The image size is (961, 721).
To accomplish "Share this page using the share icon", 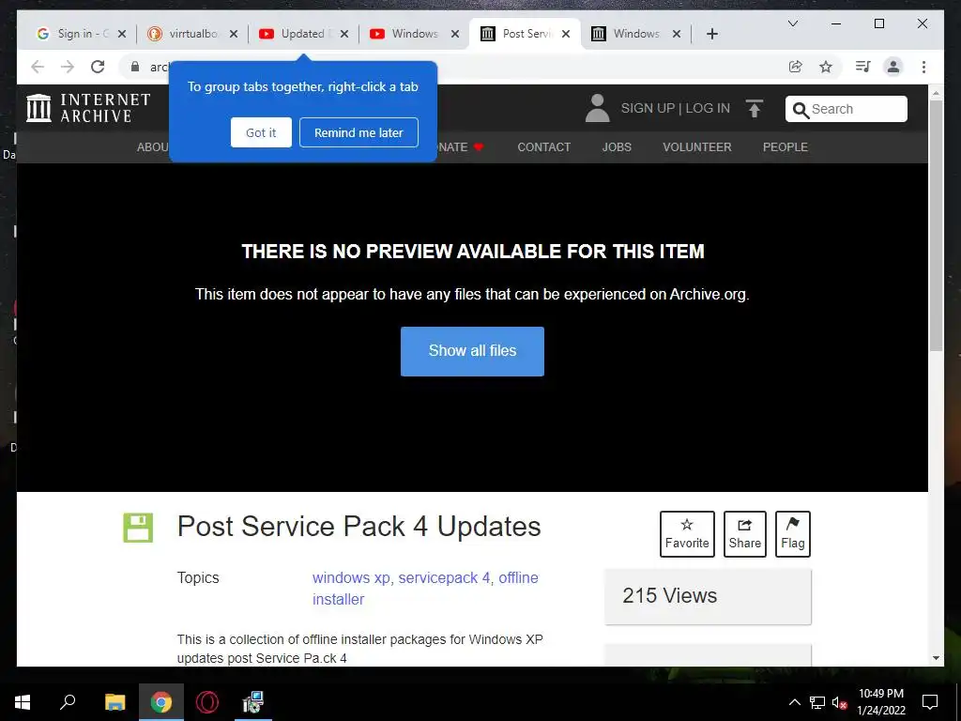I will coord(796,67).
